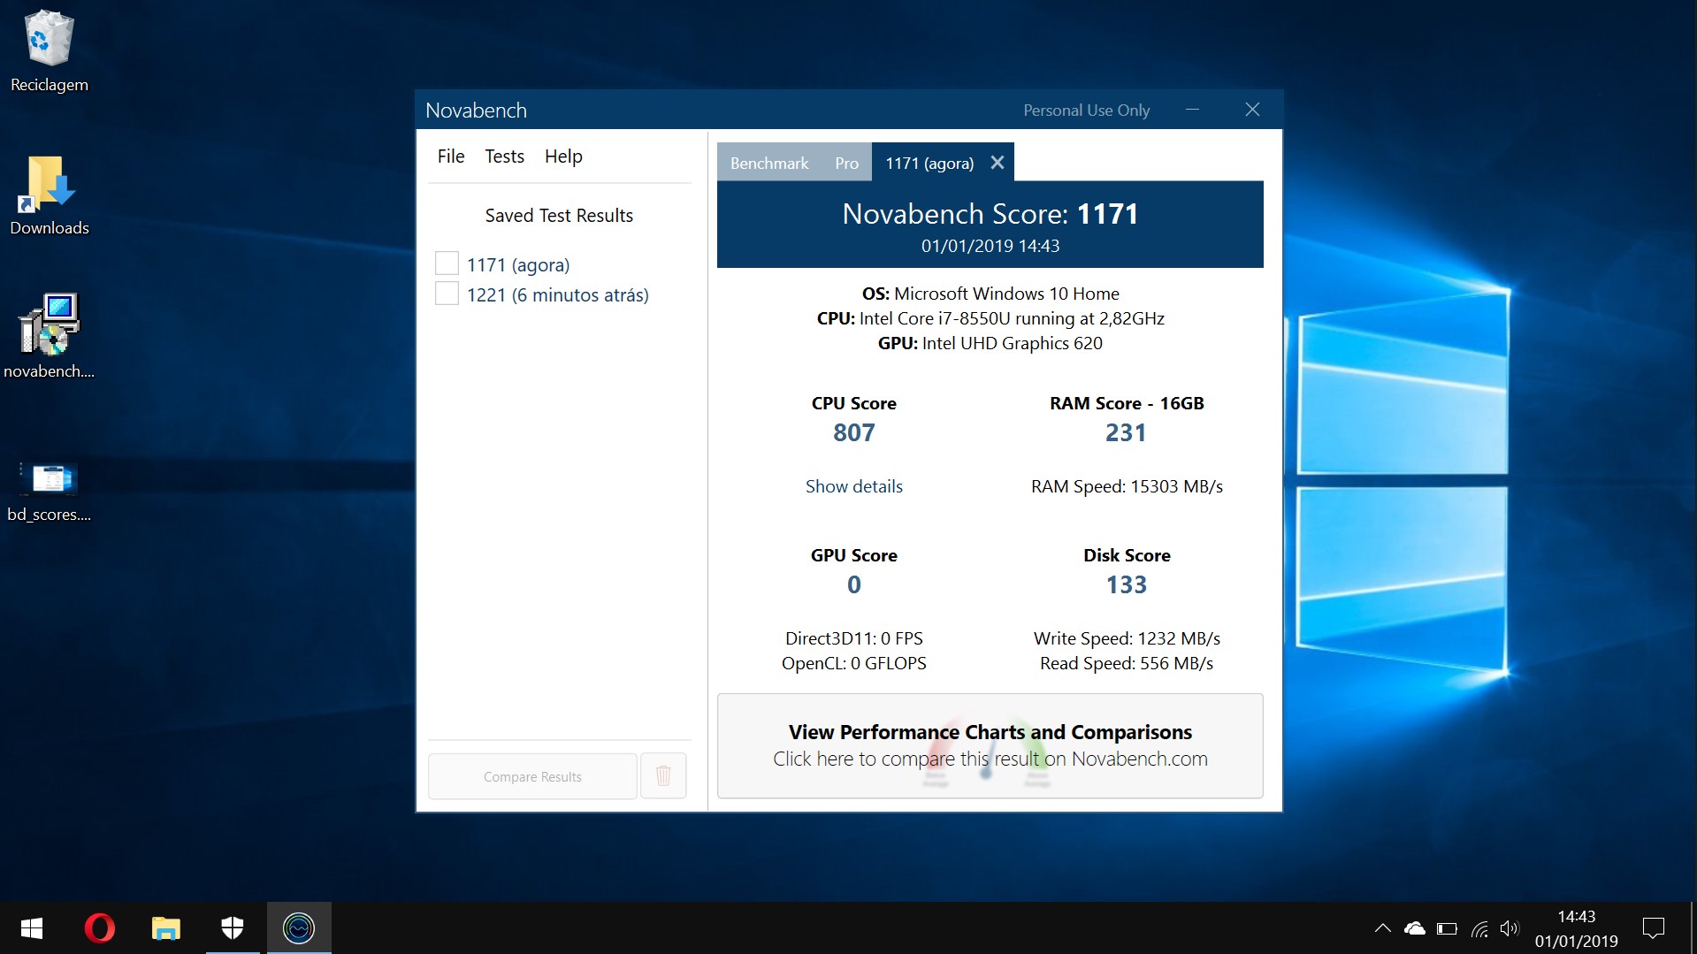Expand CPU score with Show details
Image resolution: width=1697 pixels, height=954 pixels.
[853, 486]
